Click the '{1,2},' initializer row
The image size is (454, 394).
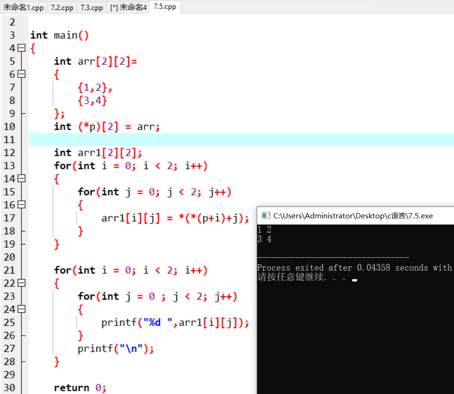pyautogui.click(x=95, y=87)
